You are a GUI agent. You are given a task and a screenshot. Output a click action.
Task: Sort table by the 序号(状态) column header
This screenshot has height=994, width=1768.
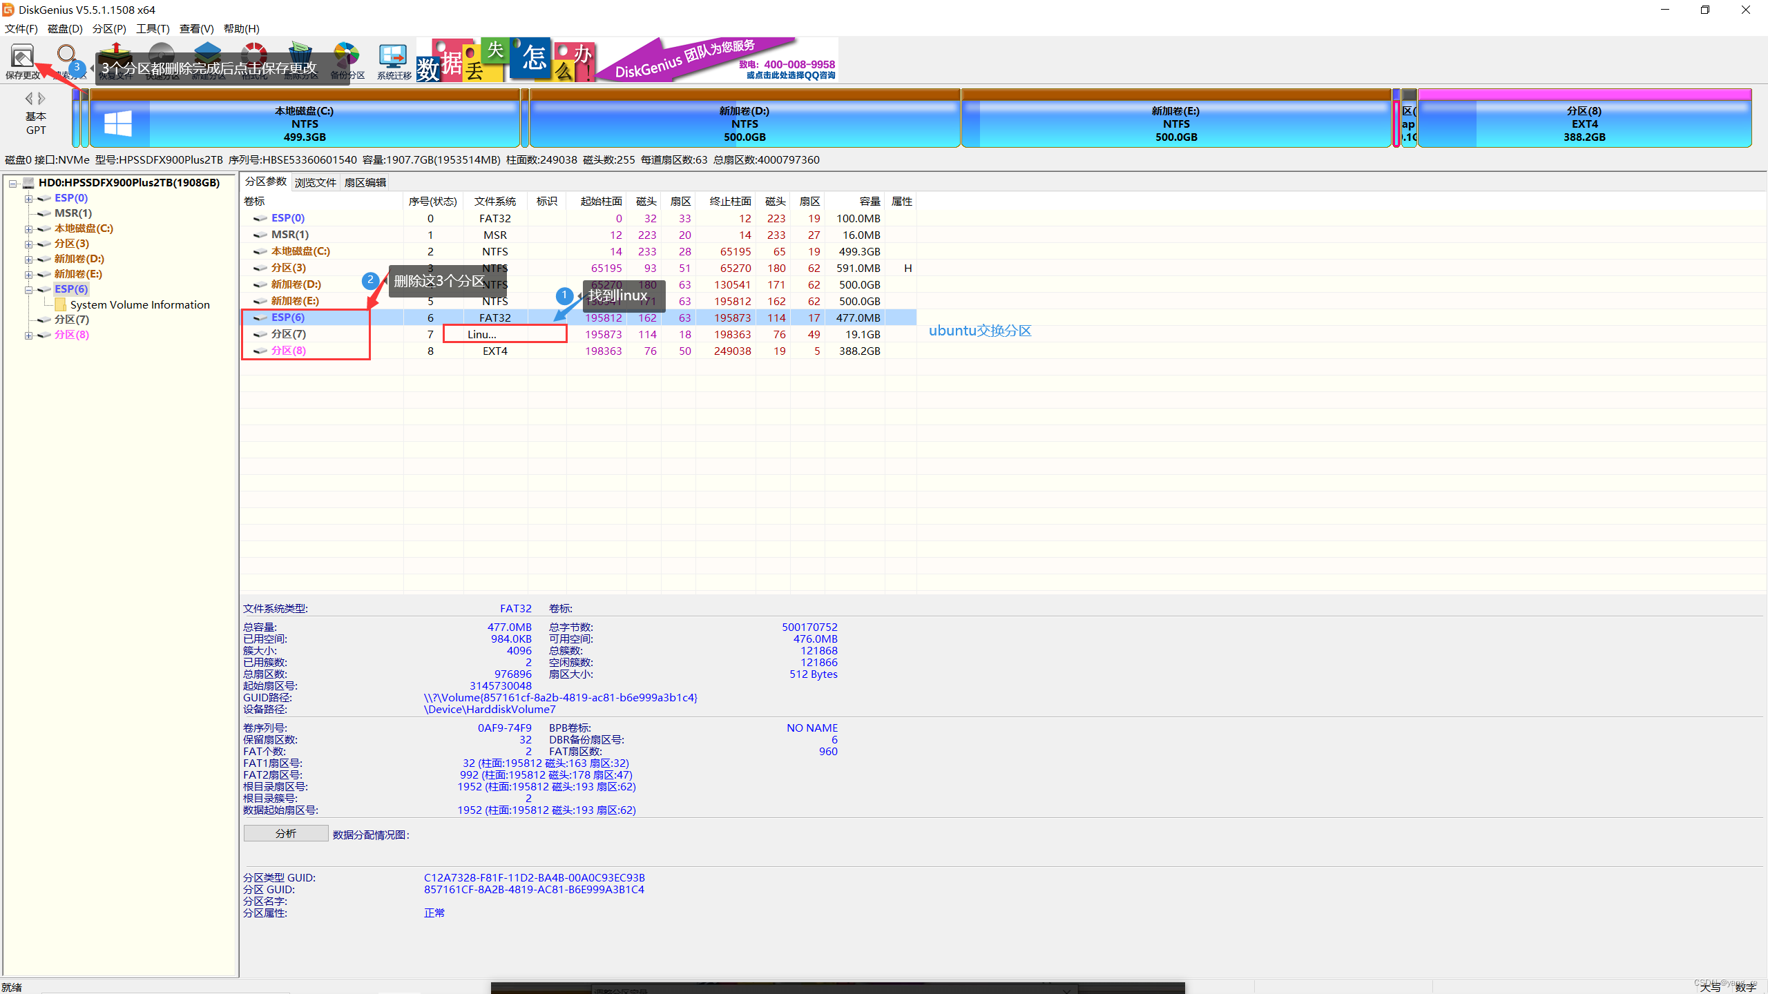pos(433,201)
